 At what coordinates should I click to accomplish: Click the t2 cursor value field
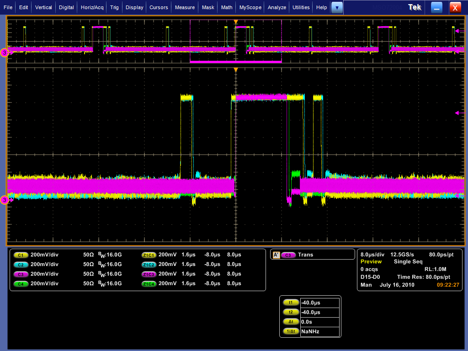(x=319, y=312)
